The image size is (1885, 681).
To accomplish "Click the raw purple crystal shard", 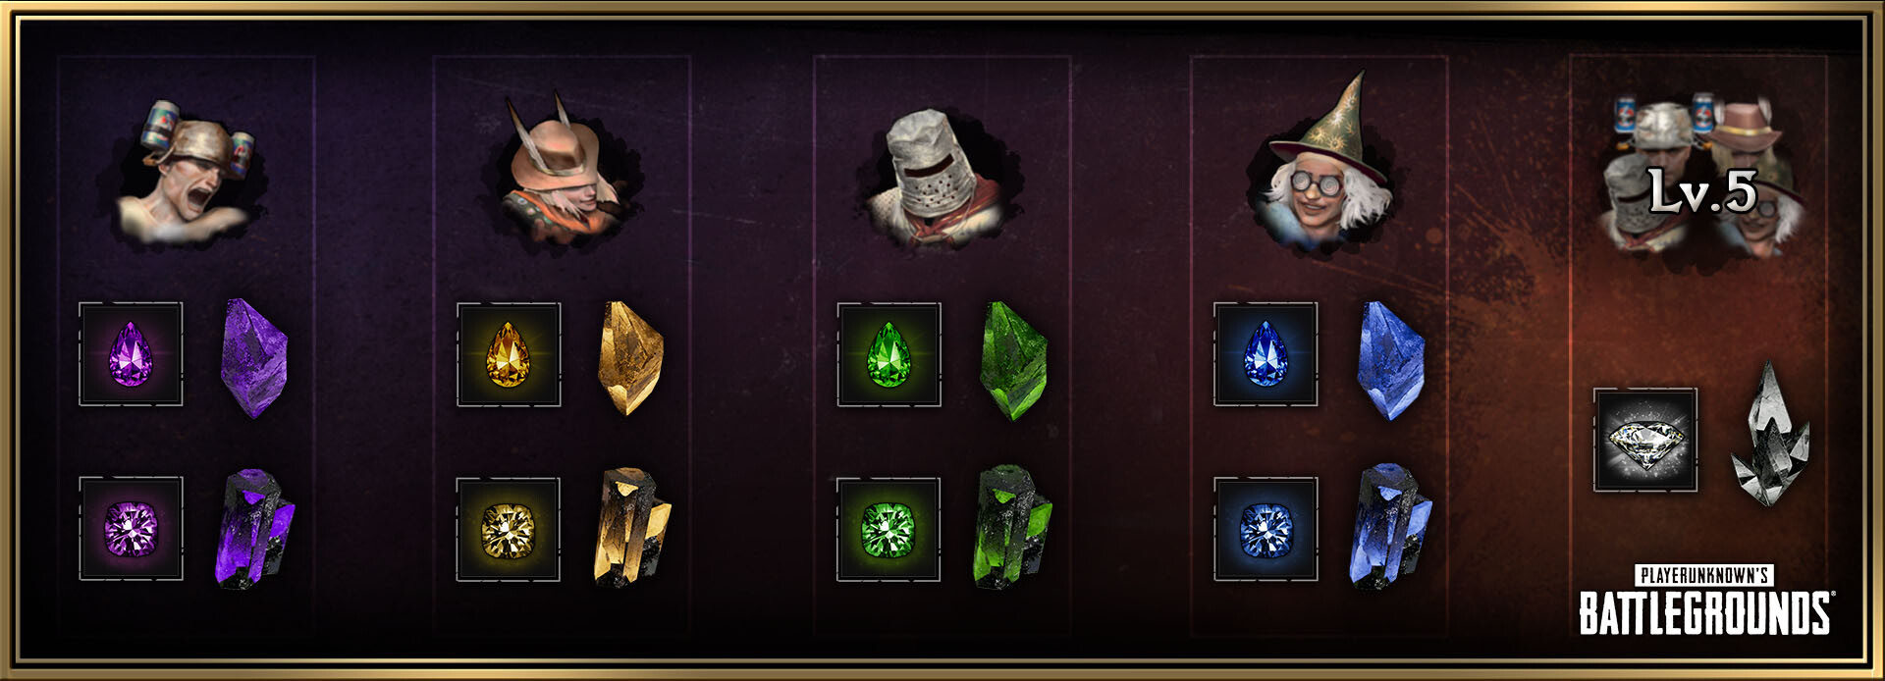I will tap(254, 359).
